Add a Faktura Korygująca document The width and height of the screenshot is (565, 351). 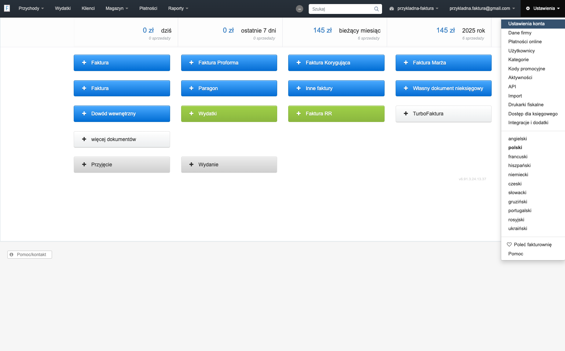pyautogui.click(x=336, y=63)
